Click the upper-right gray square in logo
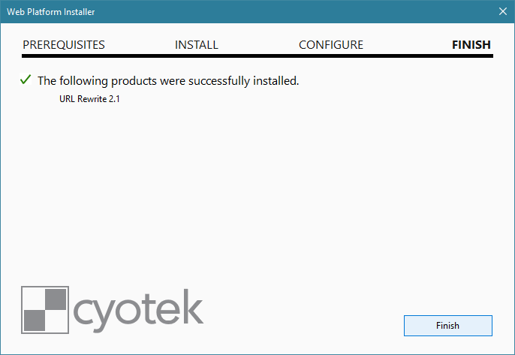Image resolution: width=515 pixels, height=355 pixels. pyautogui.click(x=56, y=299)
